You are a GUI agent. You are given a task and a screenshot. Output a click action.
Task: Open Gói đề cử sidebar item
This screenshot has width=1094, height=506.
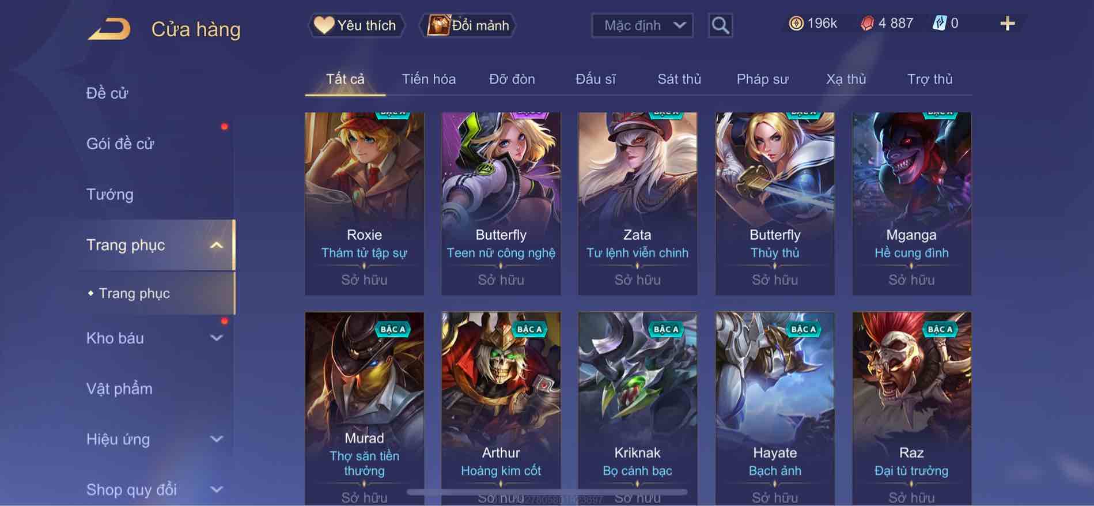tap(120, 144)
